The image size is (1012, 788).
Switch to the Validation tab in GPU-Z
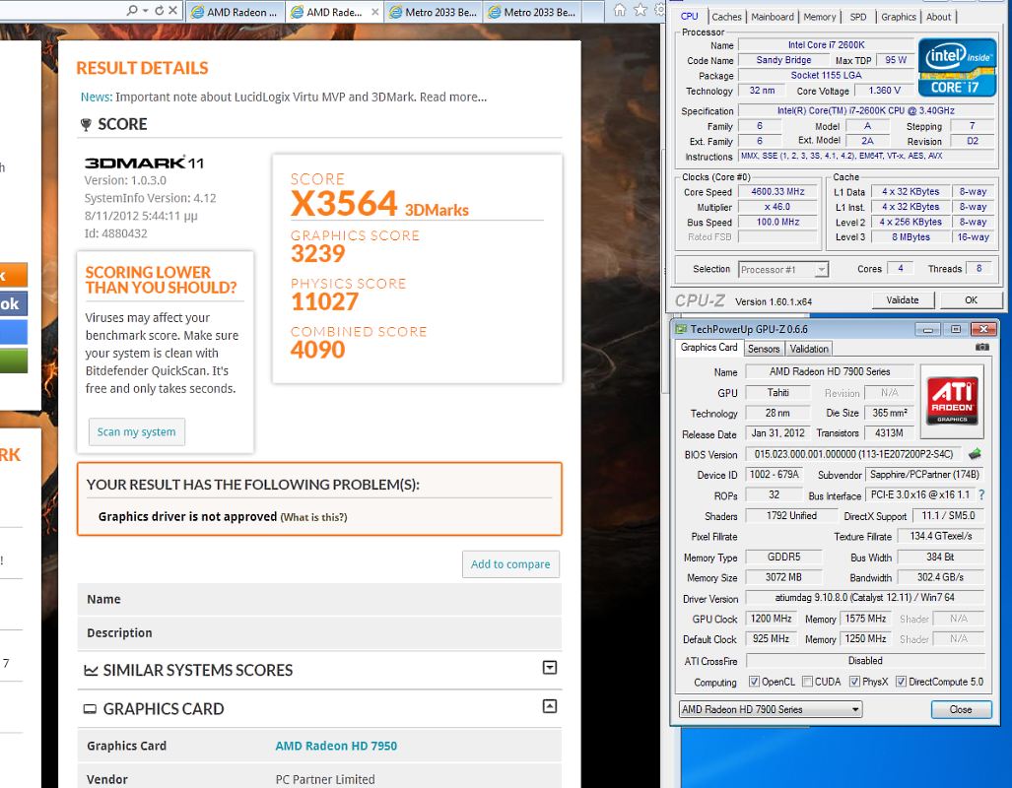pos(809,349)
